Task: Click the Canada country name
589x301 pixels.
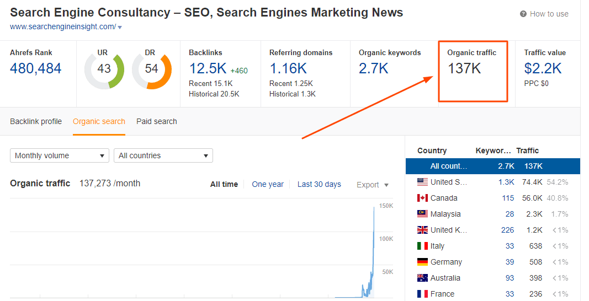Action: tap(444, 198)
